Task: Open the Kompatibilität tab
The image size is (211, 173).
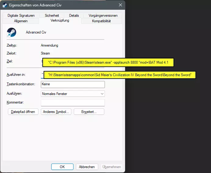Action: [x=102, y=21]
